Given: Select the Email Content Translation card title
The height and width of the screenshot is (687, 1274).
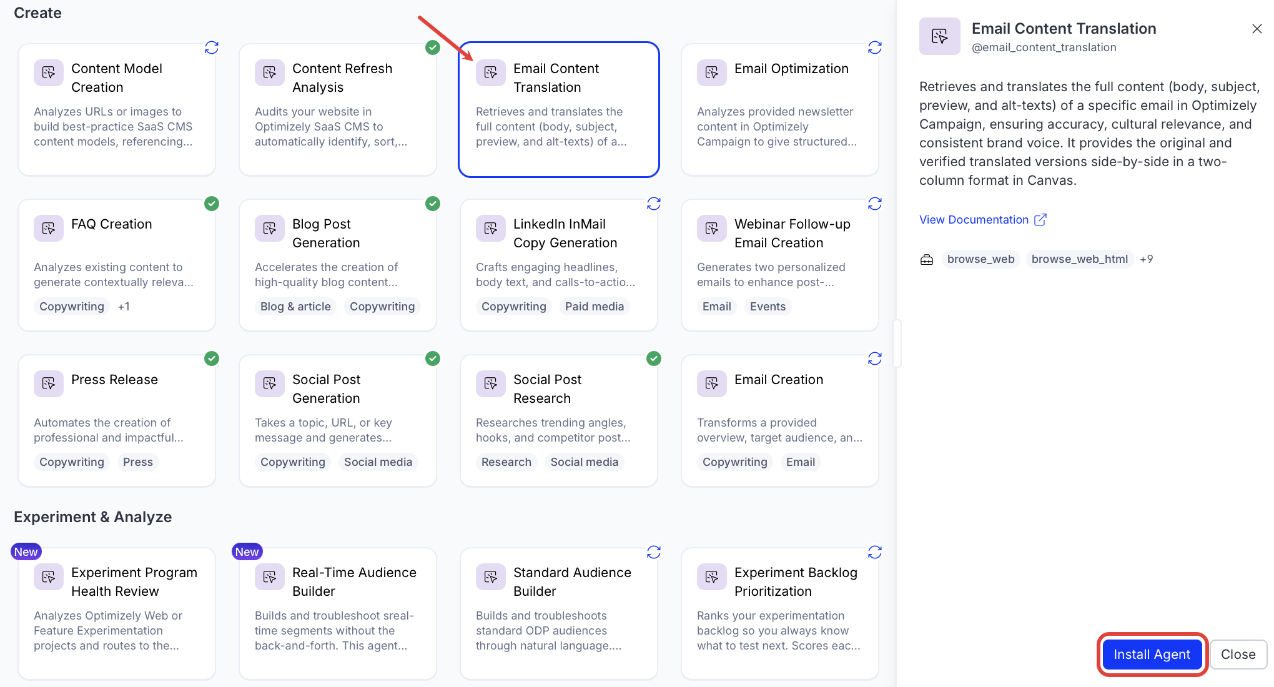Looking at the screenshot, I should tap(556, 78).
